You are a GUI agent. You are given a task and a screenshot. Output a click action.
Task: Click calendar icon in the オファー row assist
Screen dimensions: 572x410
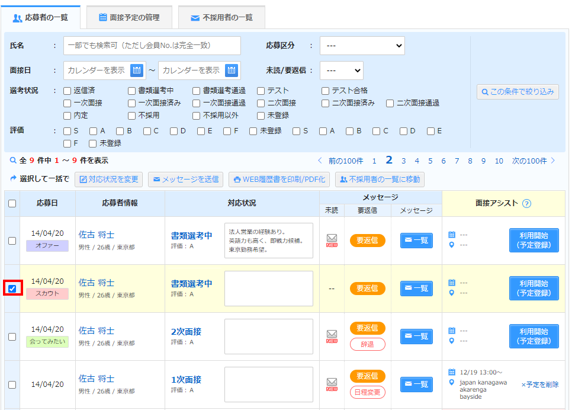tap(452, 235)
